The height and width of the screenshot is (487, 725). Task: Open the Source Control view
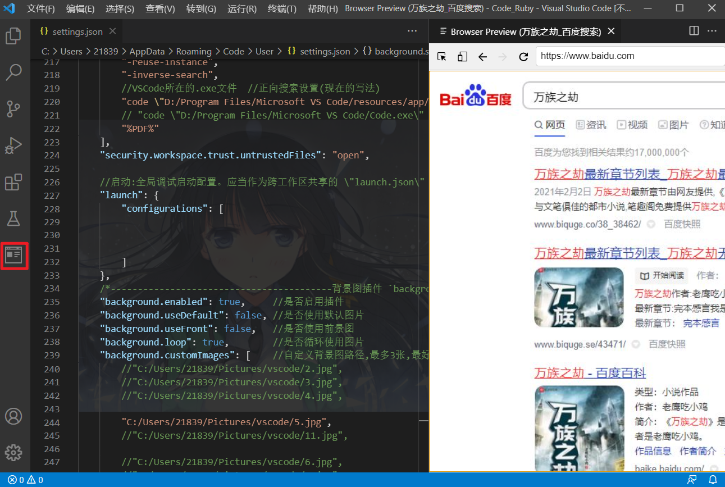coord(13,108)
